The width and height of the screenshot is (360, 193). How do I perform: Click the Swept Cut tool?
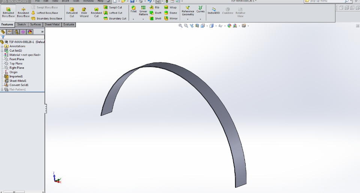(113, 7)
